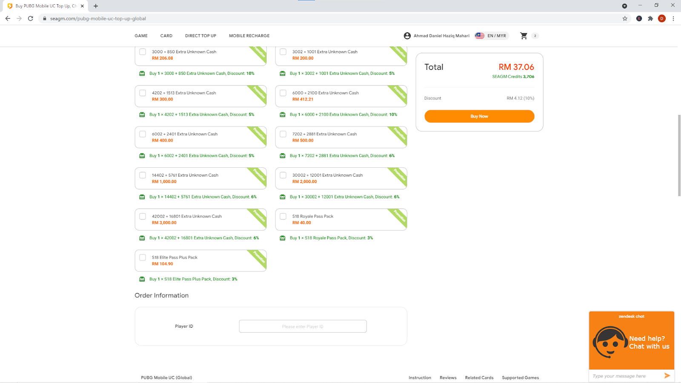Viewport: 681px width, 383px height.
Task: Open the CARD menu
Action: pyautogui.click(x=166, y=36)
